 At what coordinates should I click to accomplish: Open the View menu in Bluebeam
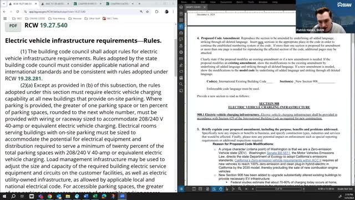[212, 2]
